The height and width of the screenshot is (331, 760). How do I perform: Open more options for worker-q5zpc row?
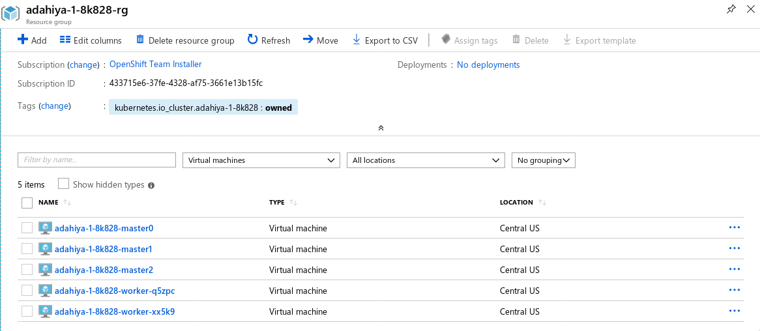[735, 290]
